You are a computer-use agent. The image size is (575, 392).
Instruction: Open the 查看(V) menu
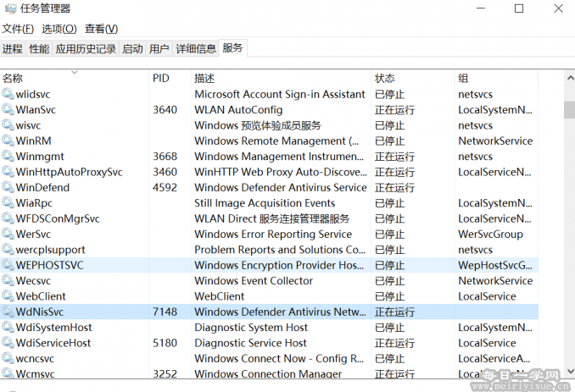[101, 29]
